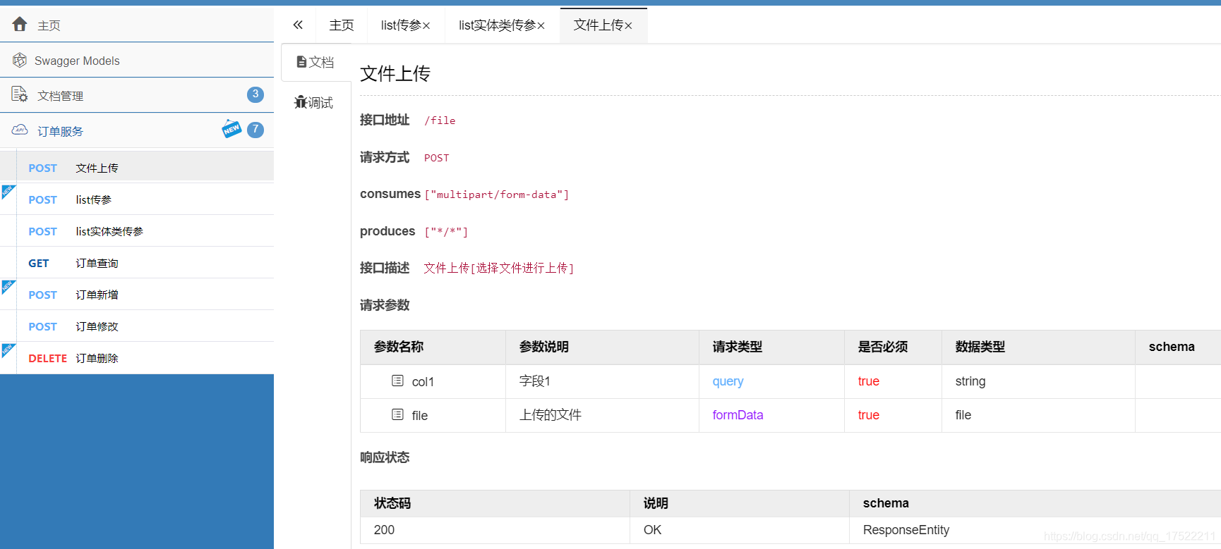1221x549 pixels.
Task: Click the multipart/form-data consumes value
Action: click(x=497, y=195)
